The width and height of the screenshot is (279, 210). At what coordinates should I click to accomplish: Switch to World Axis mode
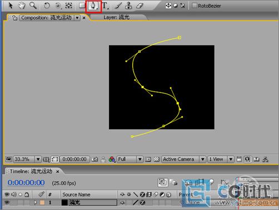(x=175, y=6)
